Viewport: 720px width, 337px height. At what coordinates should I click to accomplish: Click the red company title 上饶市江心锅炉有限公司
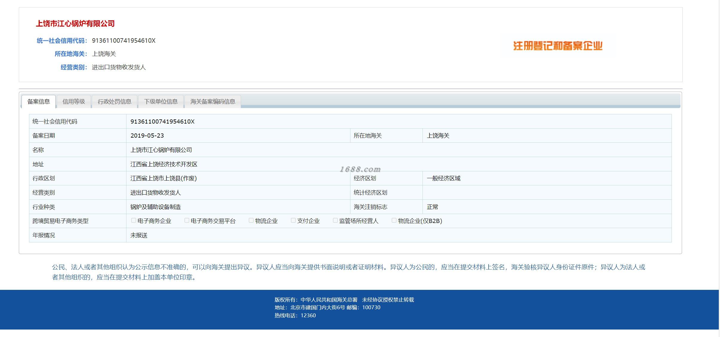(x=75, y=24)
